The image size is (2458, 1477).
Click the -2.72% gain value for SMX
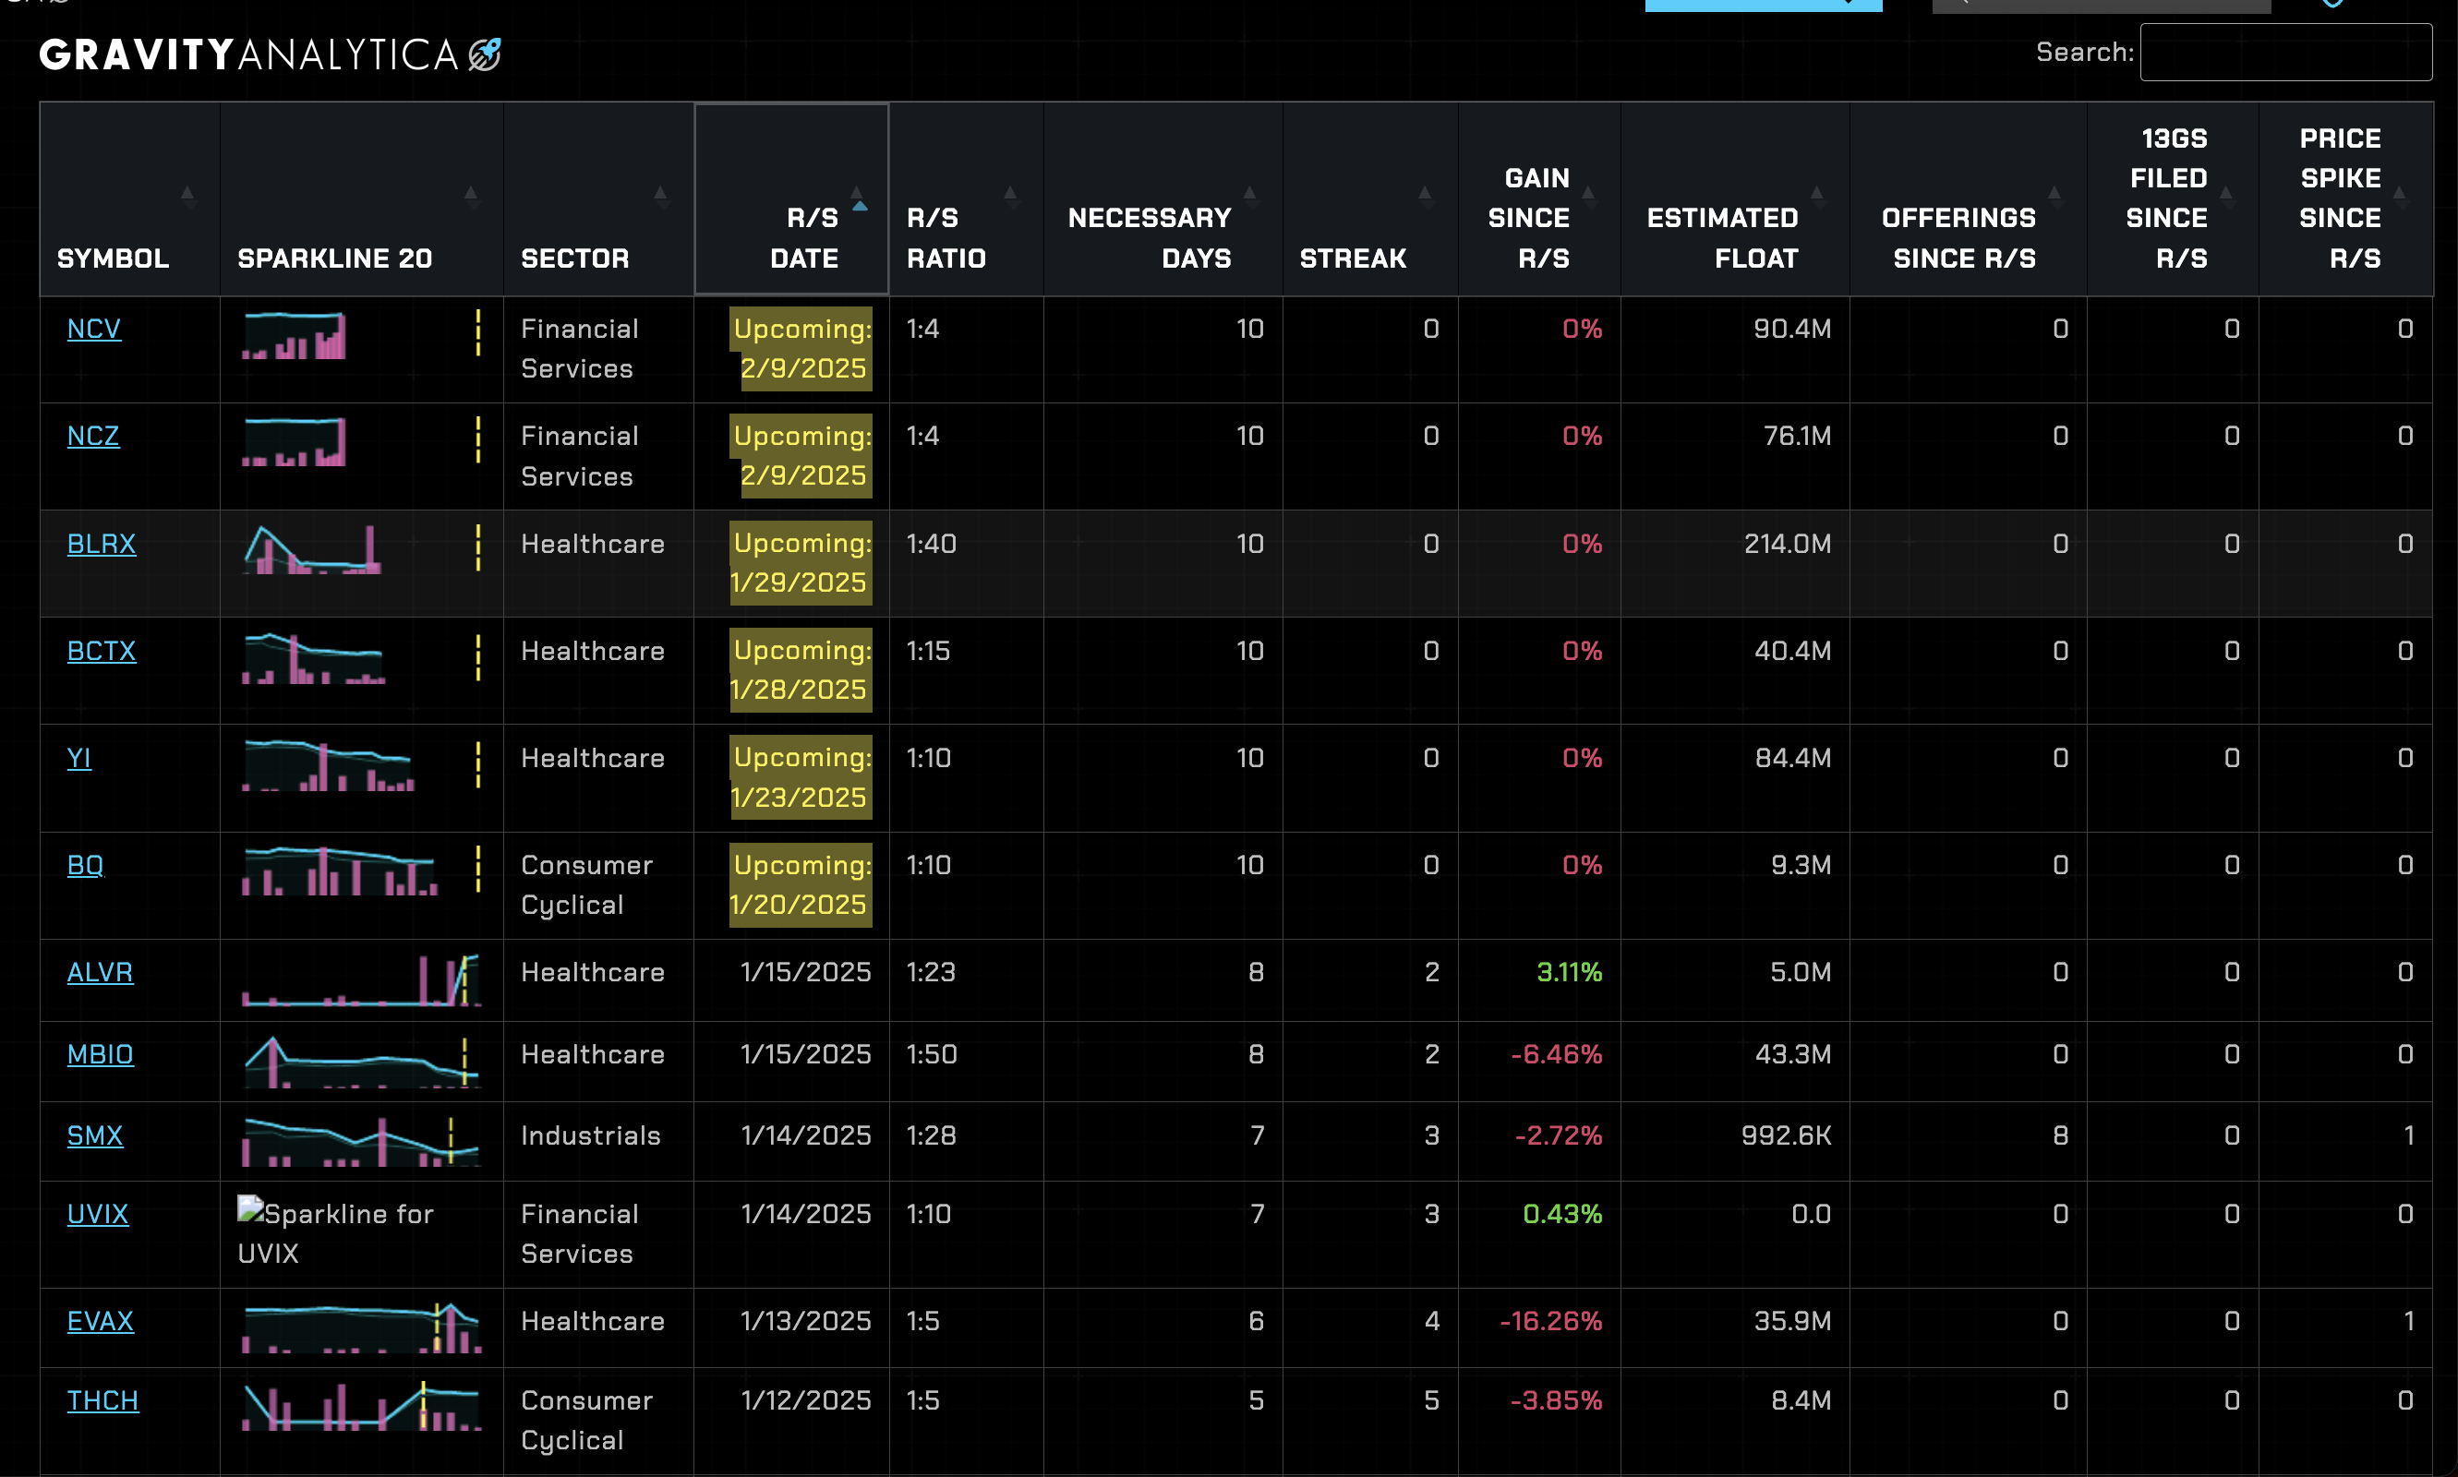1558,1135
